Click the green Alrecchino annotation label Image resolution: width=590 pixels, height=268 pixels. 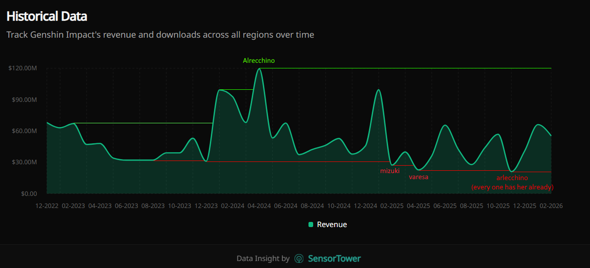pyautogui.click(x=259, y=60)
